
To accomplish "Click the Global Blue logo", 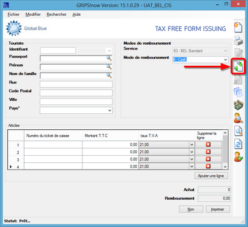I will pyautogui.click(x=26, y=28).
